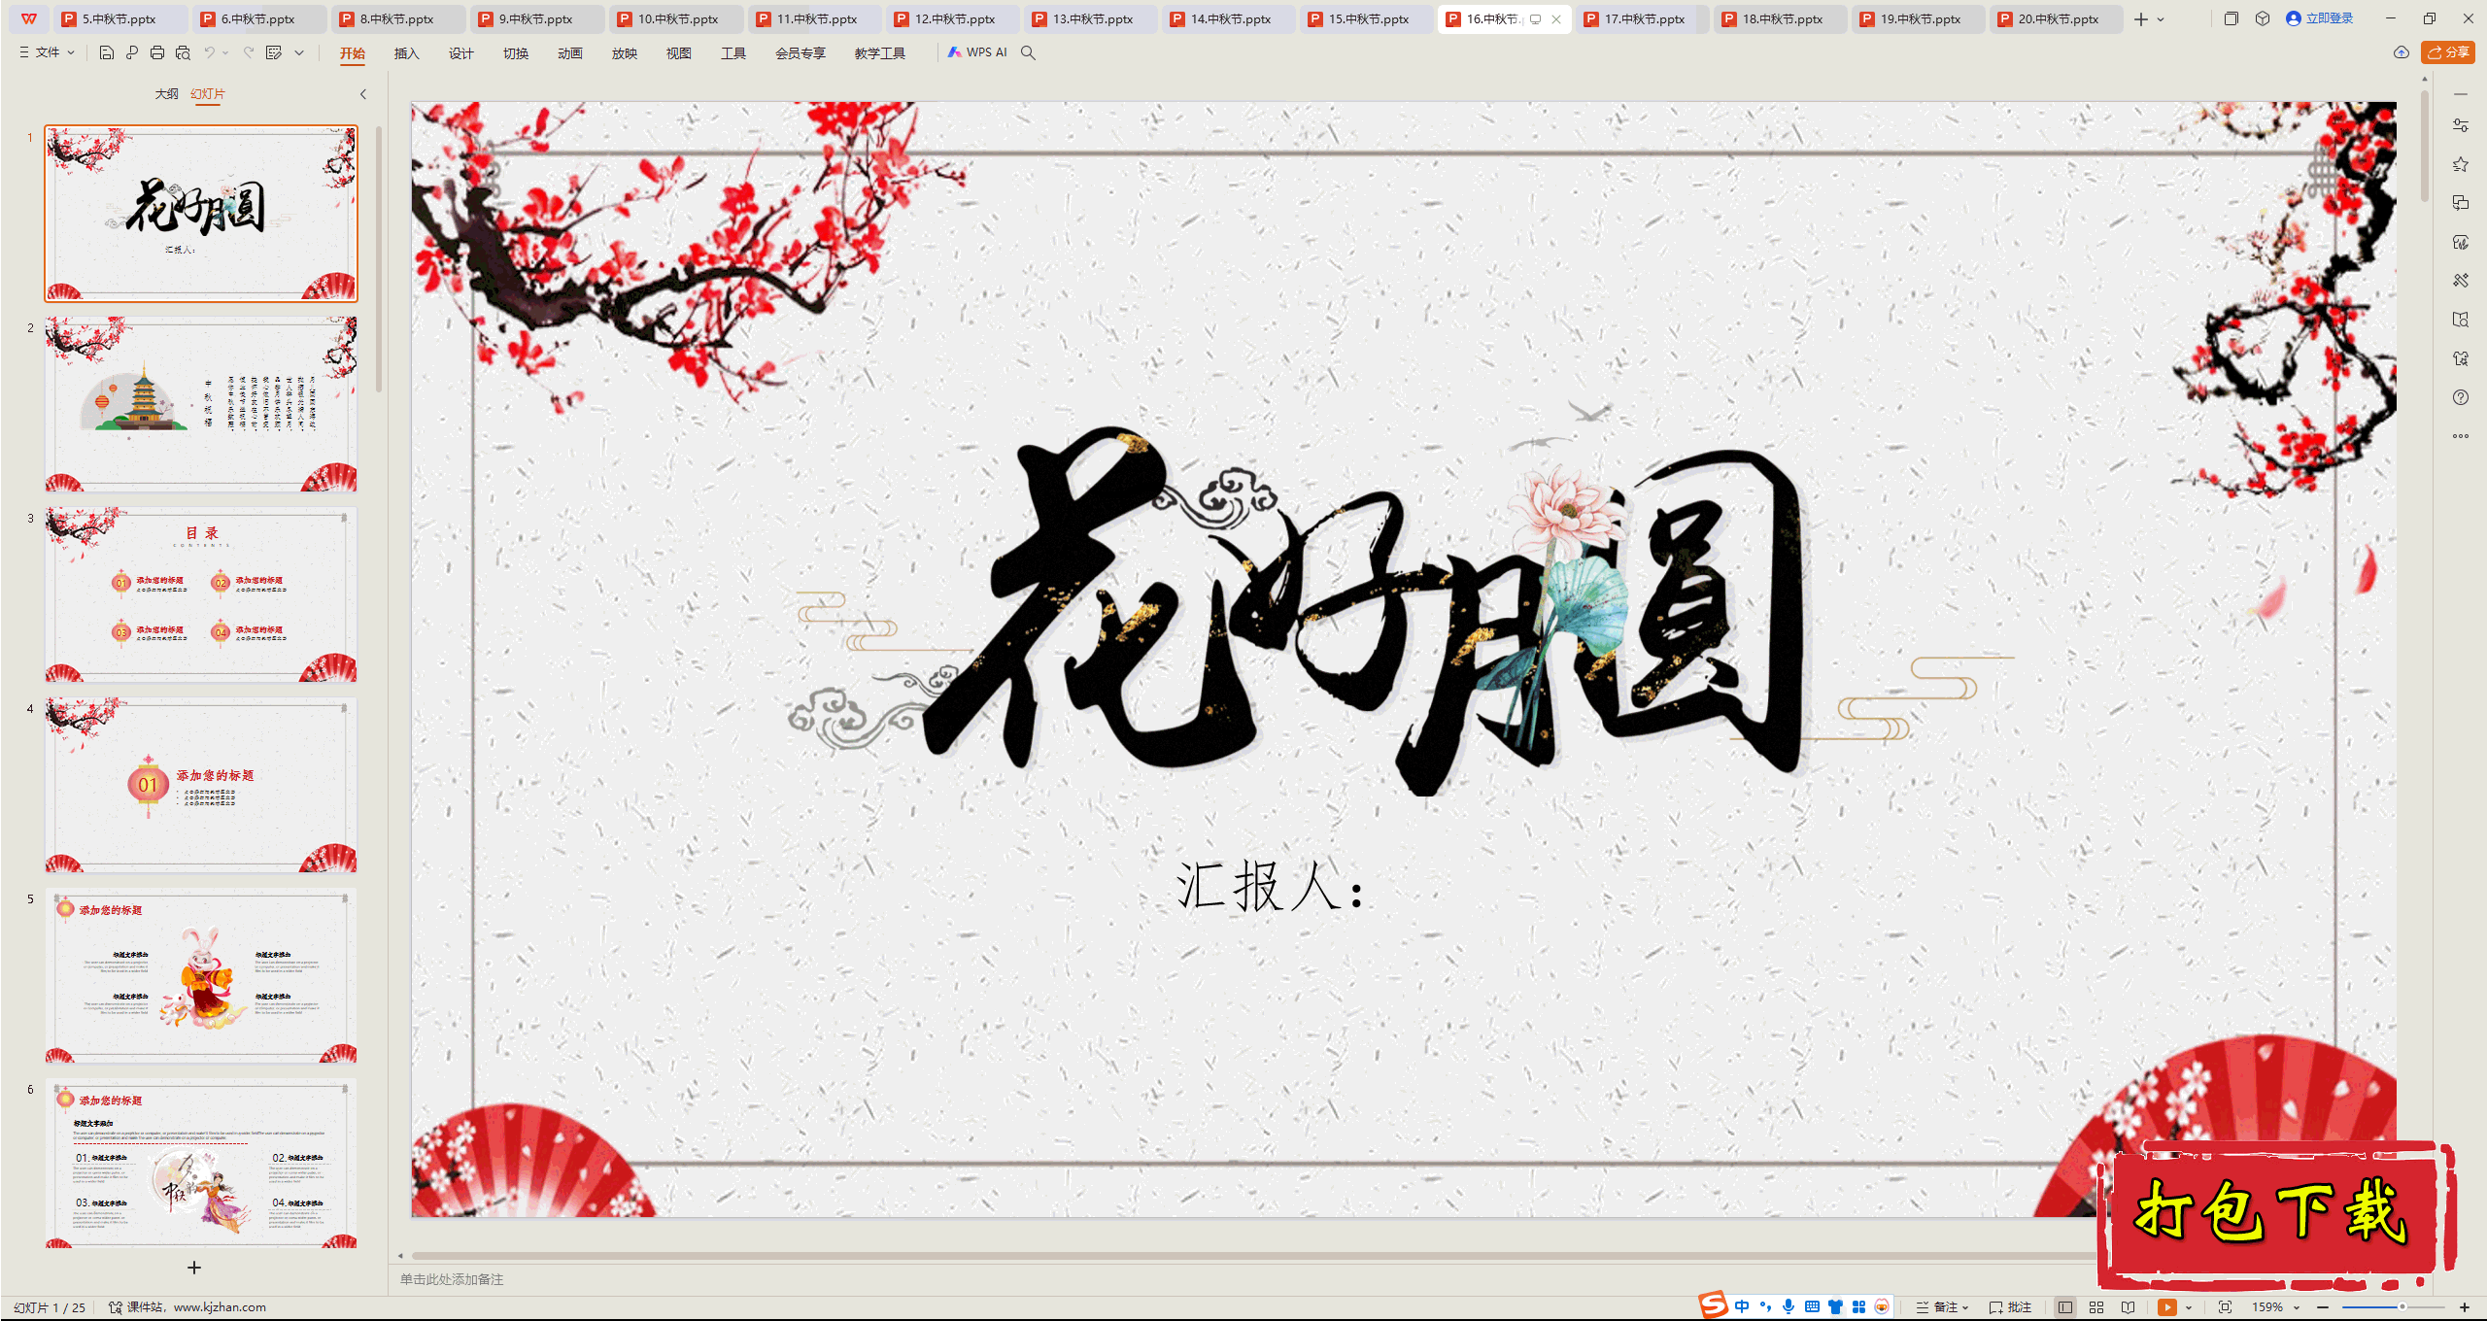The width and height of the screenshot is (2487, 1321).
Task: Click the WPS AI button
Action: [977, 52]
